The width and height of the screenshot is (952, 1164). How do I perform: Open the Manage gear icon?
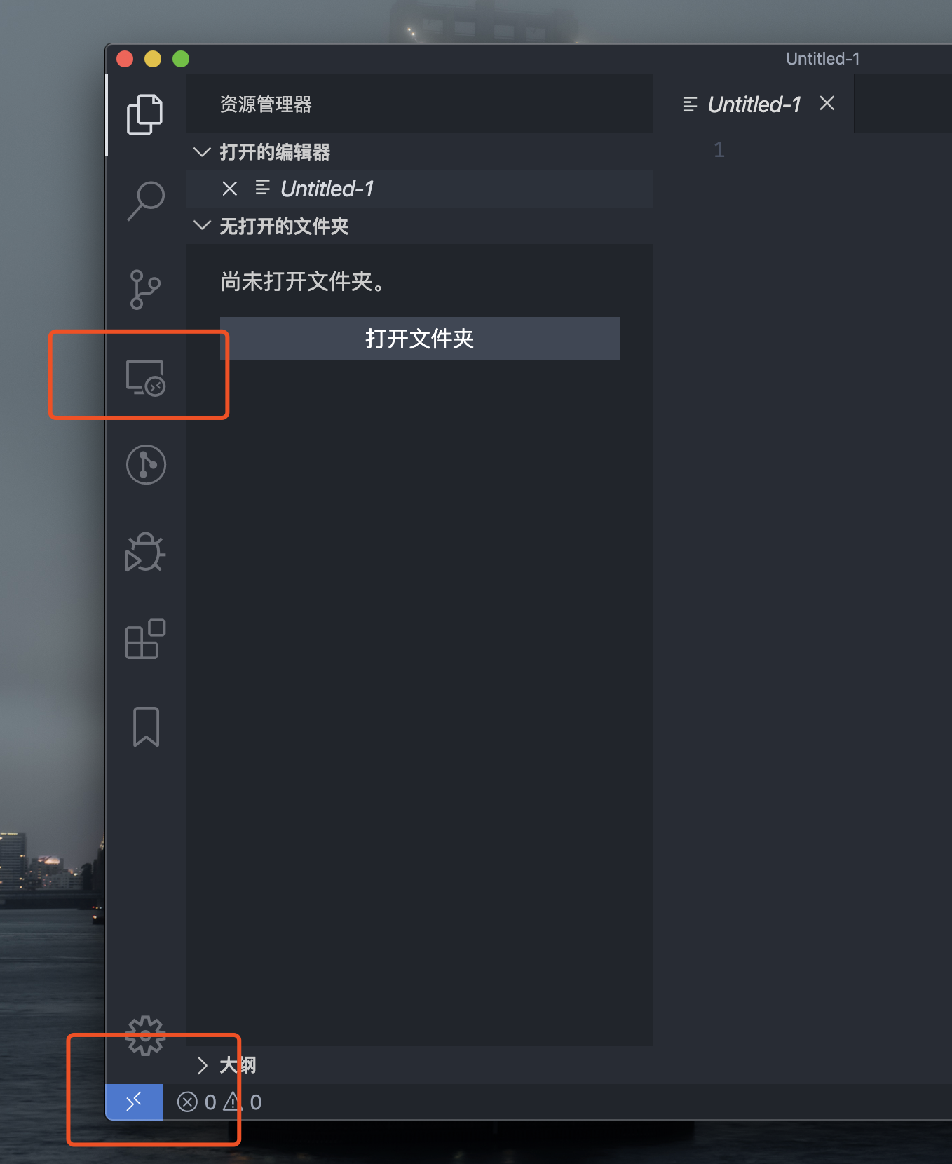coord(145,1036)
